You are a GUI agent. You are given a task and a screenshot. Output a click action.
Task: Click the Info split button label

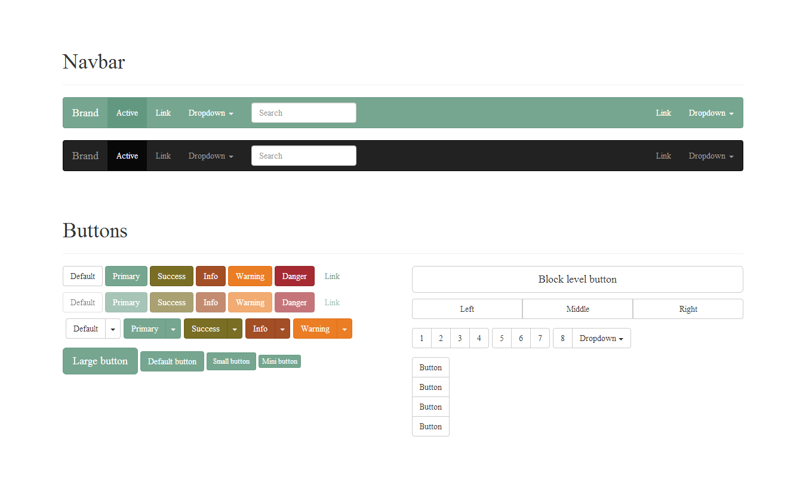pyautogui.click(x=260, y=329)
